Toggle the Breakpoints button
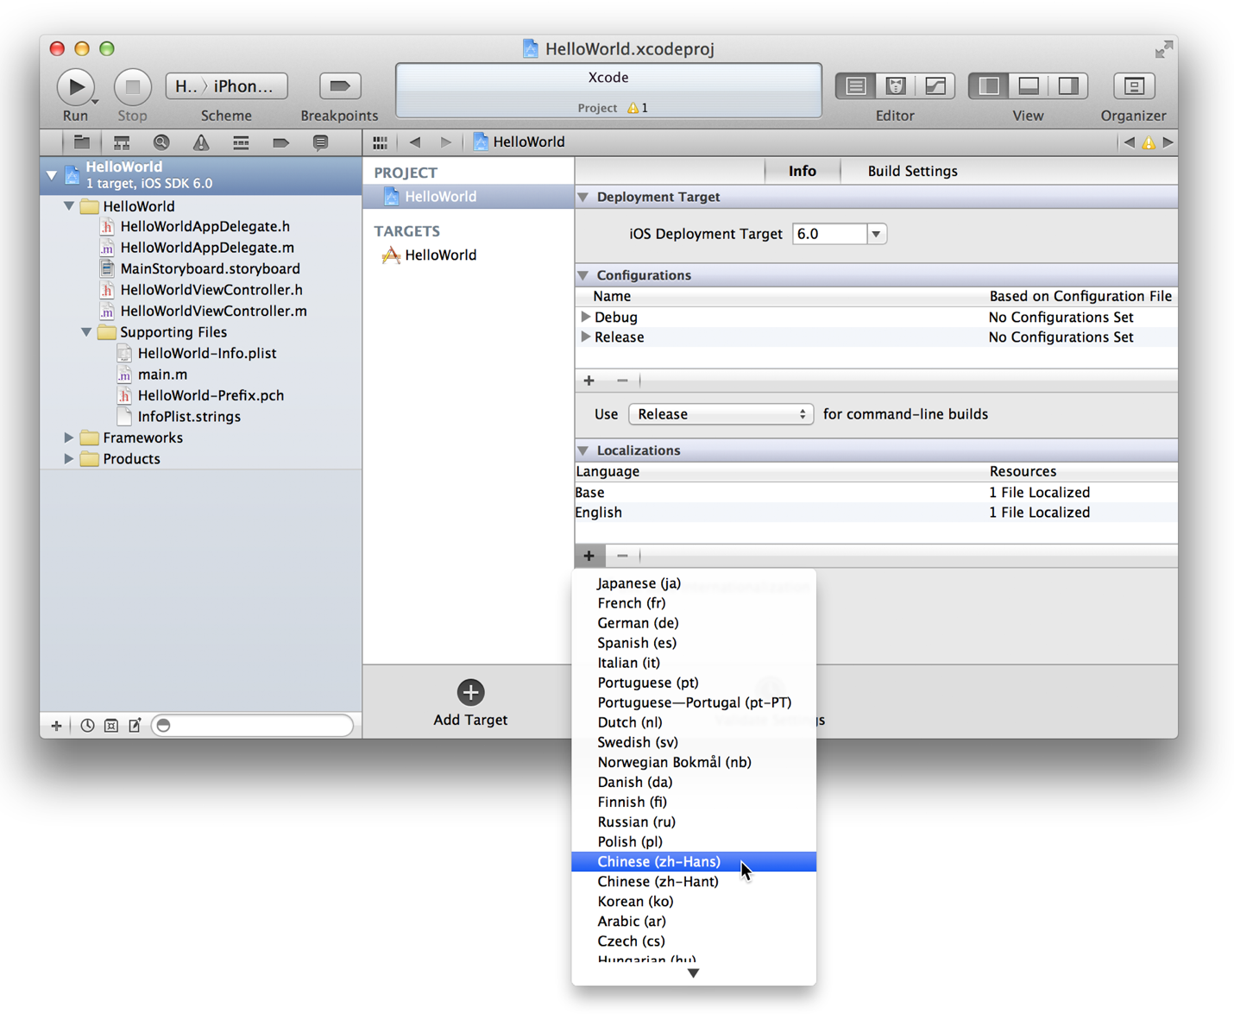The width and height of the screenshot is (1234, 1020). (x=339, y=86)
